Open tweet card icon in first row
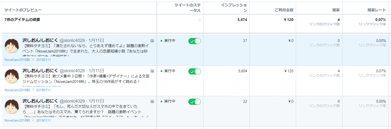 click(152, 40)
